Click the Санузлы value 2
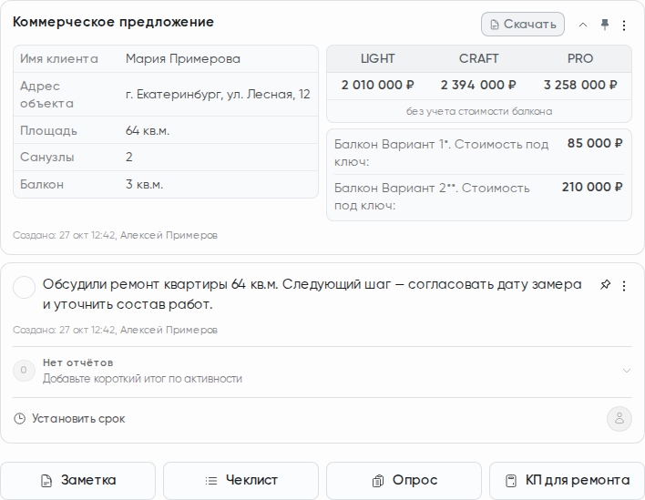645x500 pixels. tap(129, 157)
